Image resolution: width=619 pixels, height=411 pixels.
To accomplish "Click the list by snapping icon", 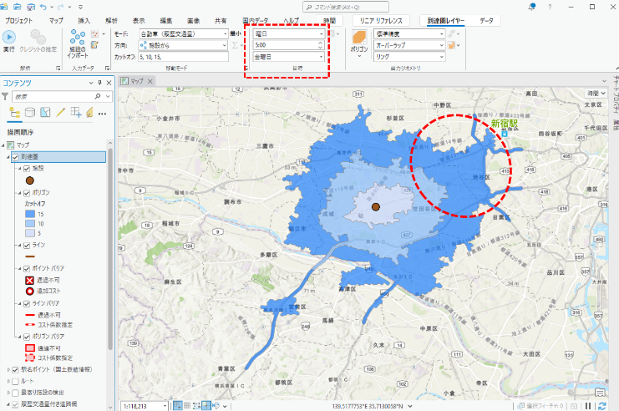I will [x=75, y=113].
